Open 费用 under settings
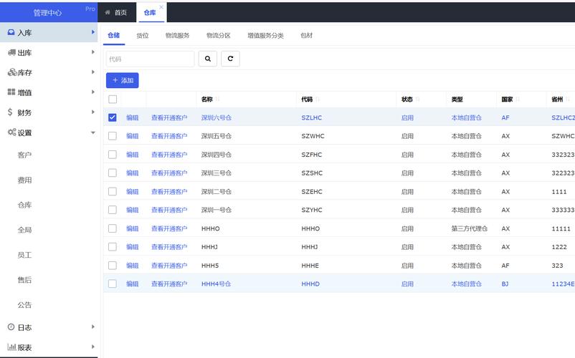The image size is (575, 358). [x=24, y=180]
